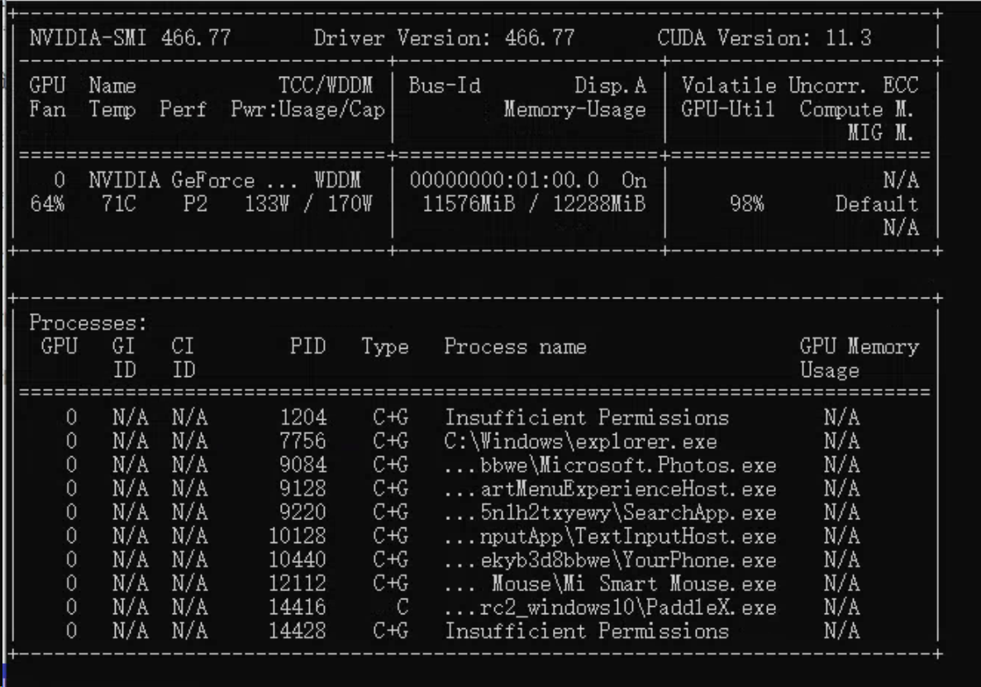This screenshot has width=981, height=687.
Task: Click the Processes: section label
Action: (x=88, y=323)
